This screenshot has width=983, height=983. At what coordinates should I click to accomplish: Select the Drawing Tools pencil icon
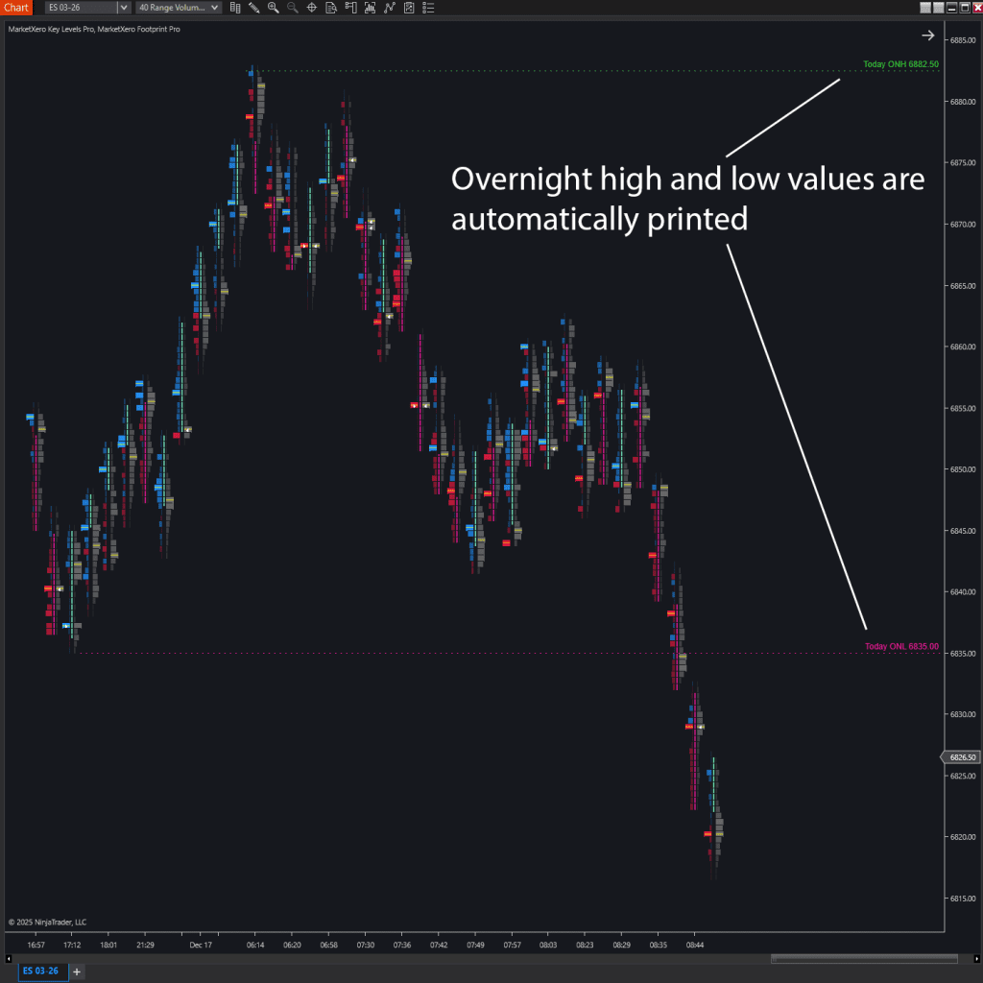[253, 8]
